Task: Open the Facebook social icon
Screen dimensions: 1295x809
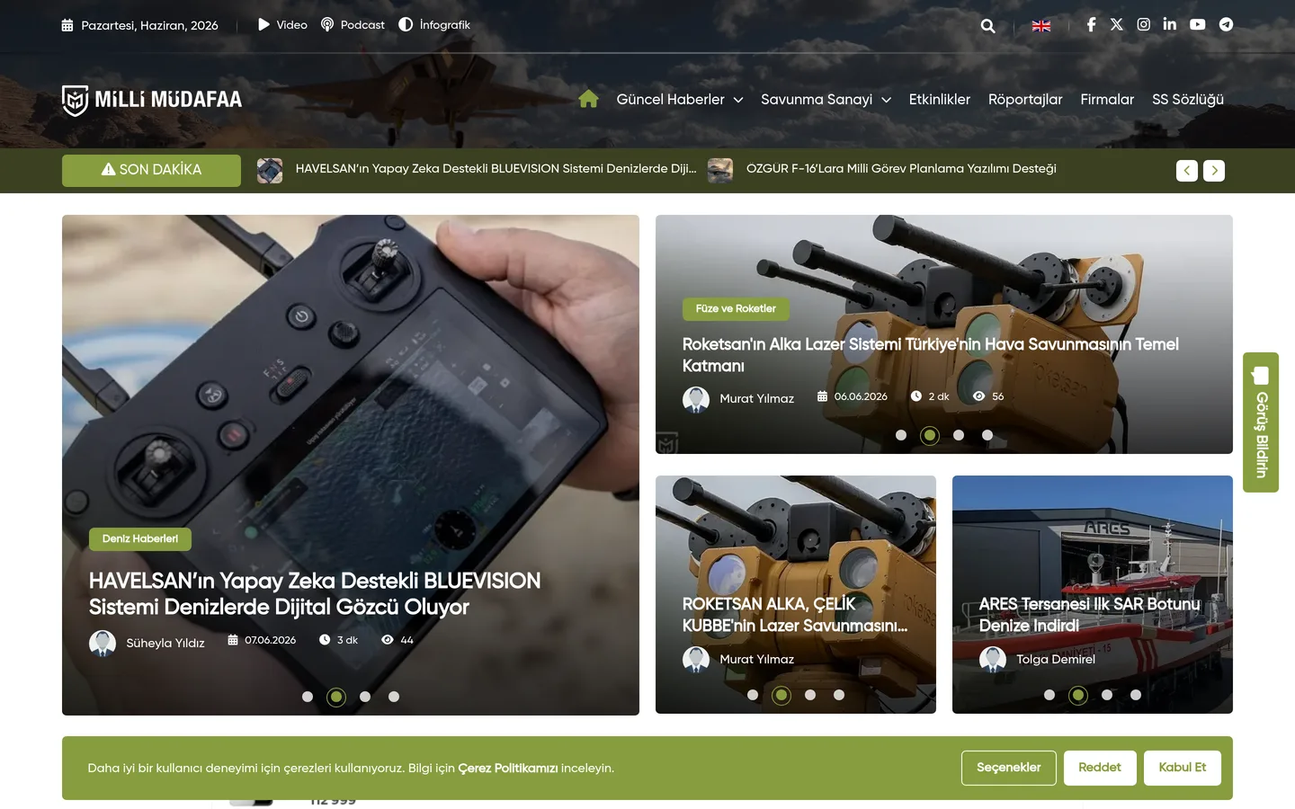Action: coord(1091,25)
